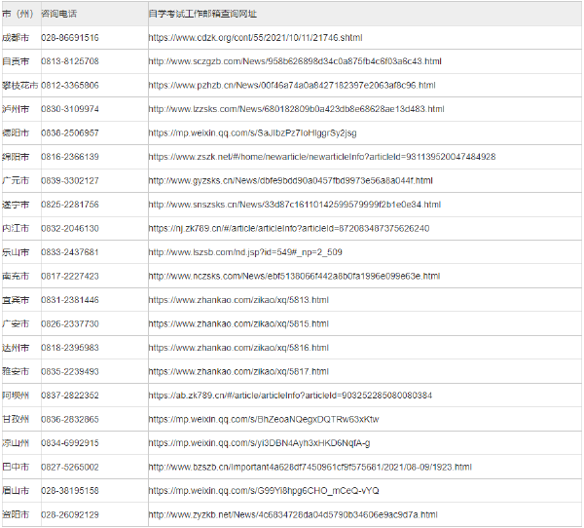Click the 乐山市 lszsb.com link
The height and width of the screenshot is (528, 584).
pos(245,252)
